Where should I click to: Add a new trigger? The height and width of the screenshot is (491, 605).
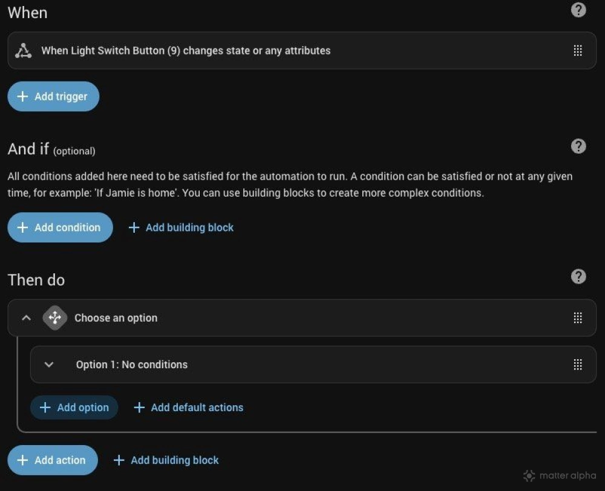pos(53,97)
